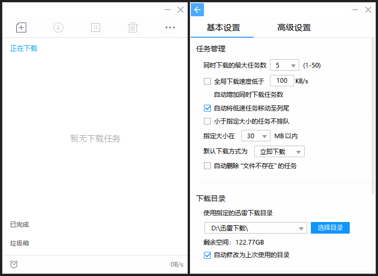Click the blue back arrow in settings
This screenshot has width=378, height=276.
[x=198, y=10]
